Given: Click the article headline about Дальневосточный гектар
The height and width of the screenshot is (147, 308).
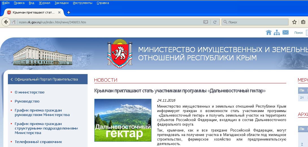Looking at the screenshot, I should (x=180, y=91).
